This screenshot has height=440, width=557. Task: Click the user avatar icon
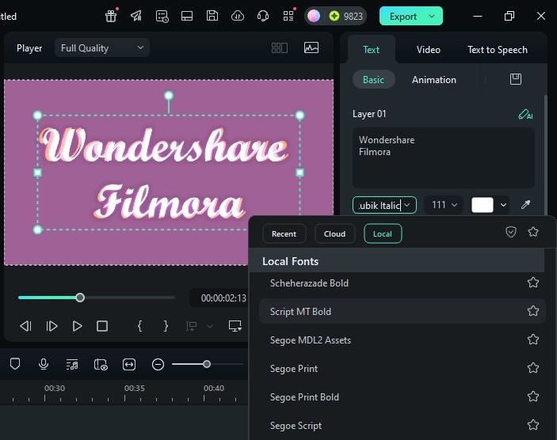coord(314,16)
